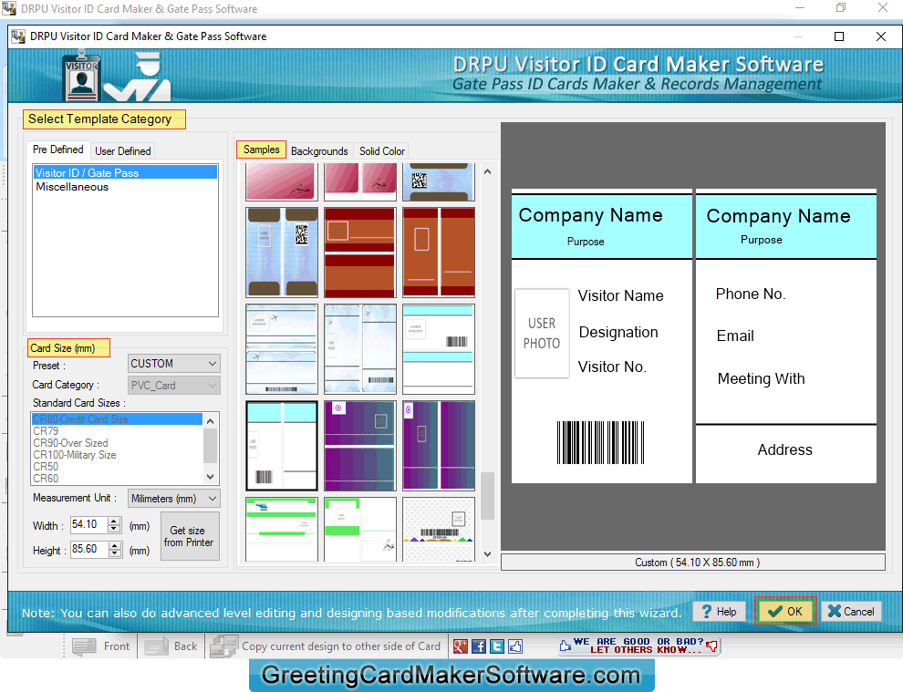Open the Measurement Unit dropdown
This screenshot has height=692, width=903.
[x=173, y=499]
